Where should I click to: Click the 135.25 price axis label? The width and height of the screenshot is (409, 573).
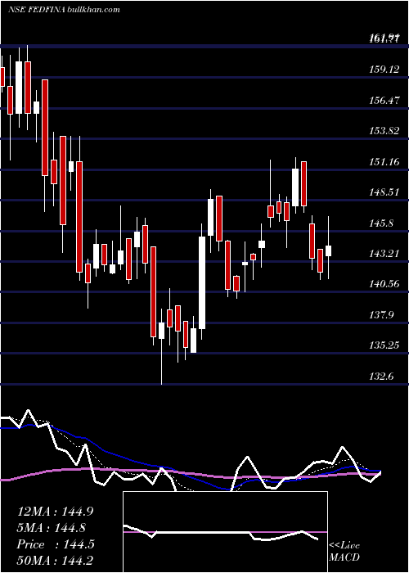pos(384,345)
